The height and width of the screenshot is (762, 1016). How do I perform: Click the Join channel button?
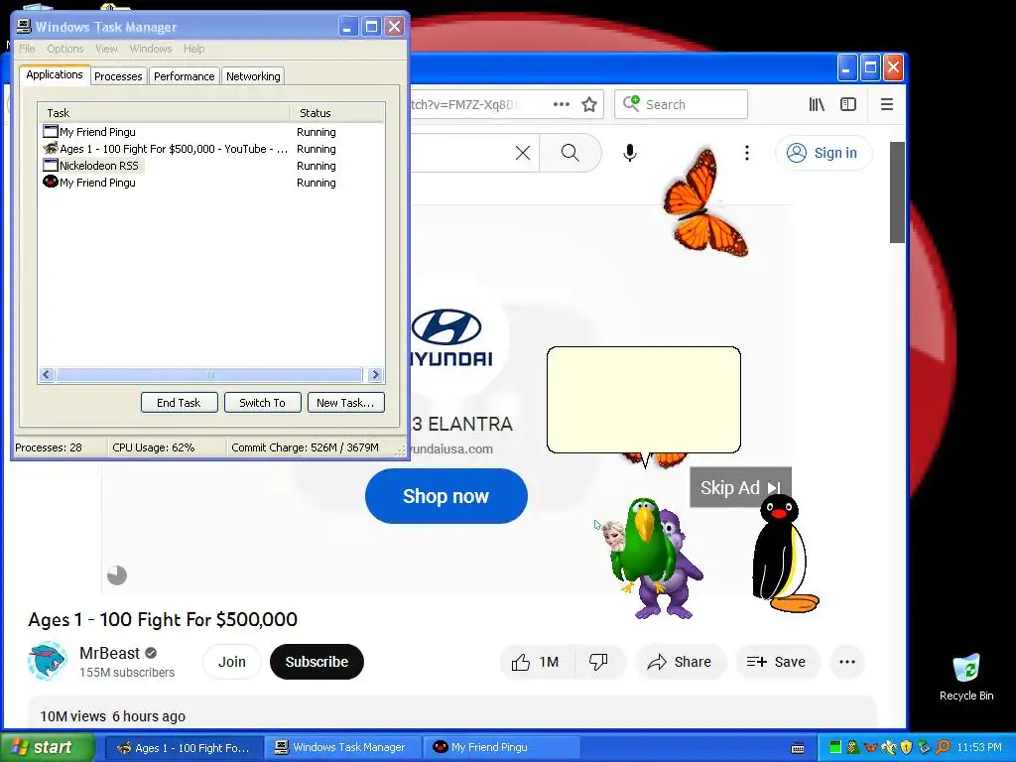pos(232,662)
